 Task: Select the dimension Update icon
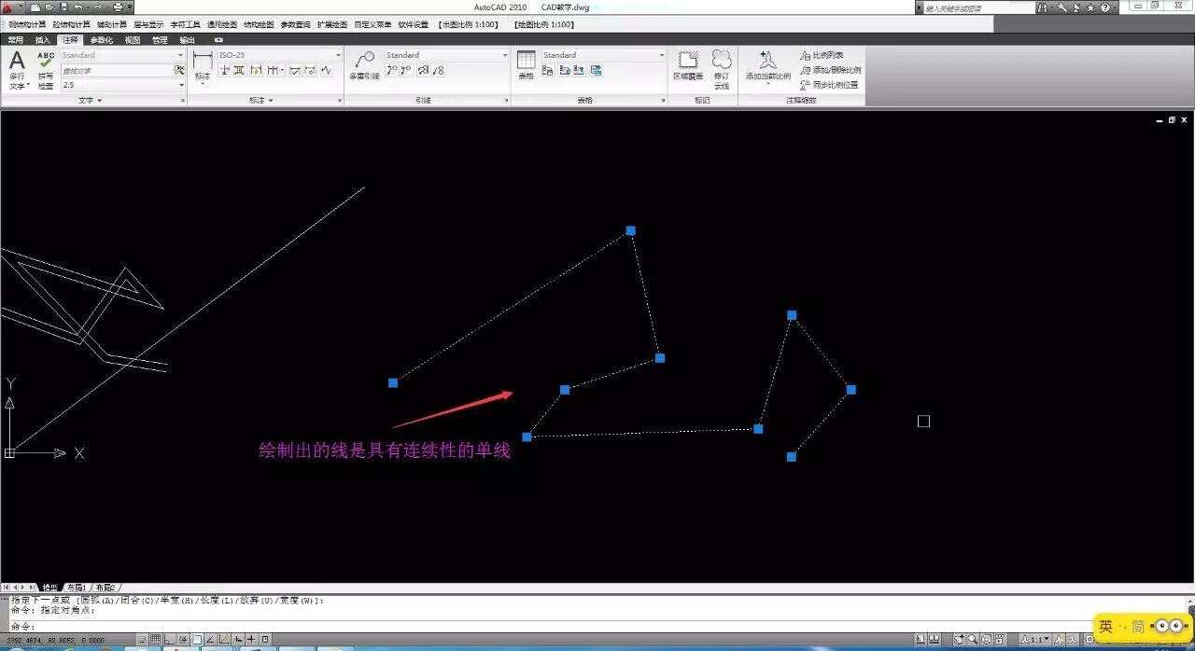(x=310, y=70)
